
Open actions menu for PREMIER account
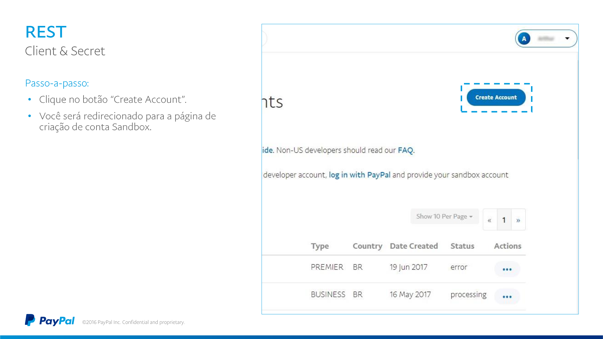point(507,269)
